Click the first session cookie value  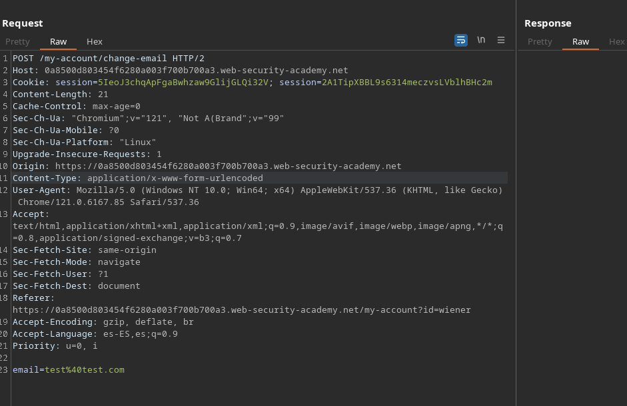pos(183,83)
